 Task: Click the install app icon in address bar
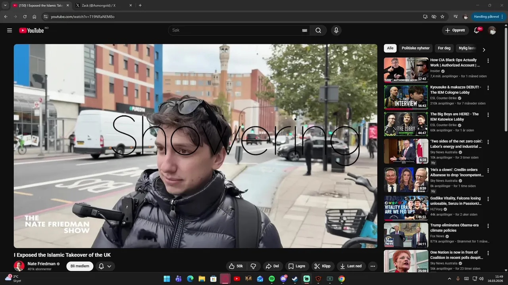click(x=425, y=17)
